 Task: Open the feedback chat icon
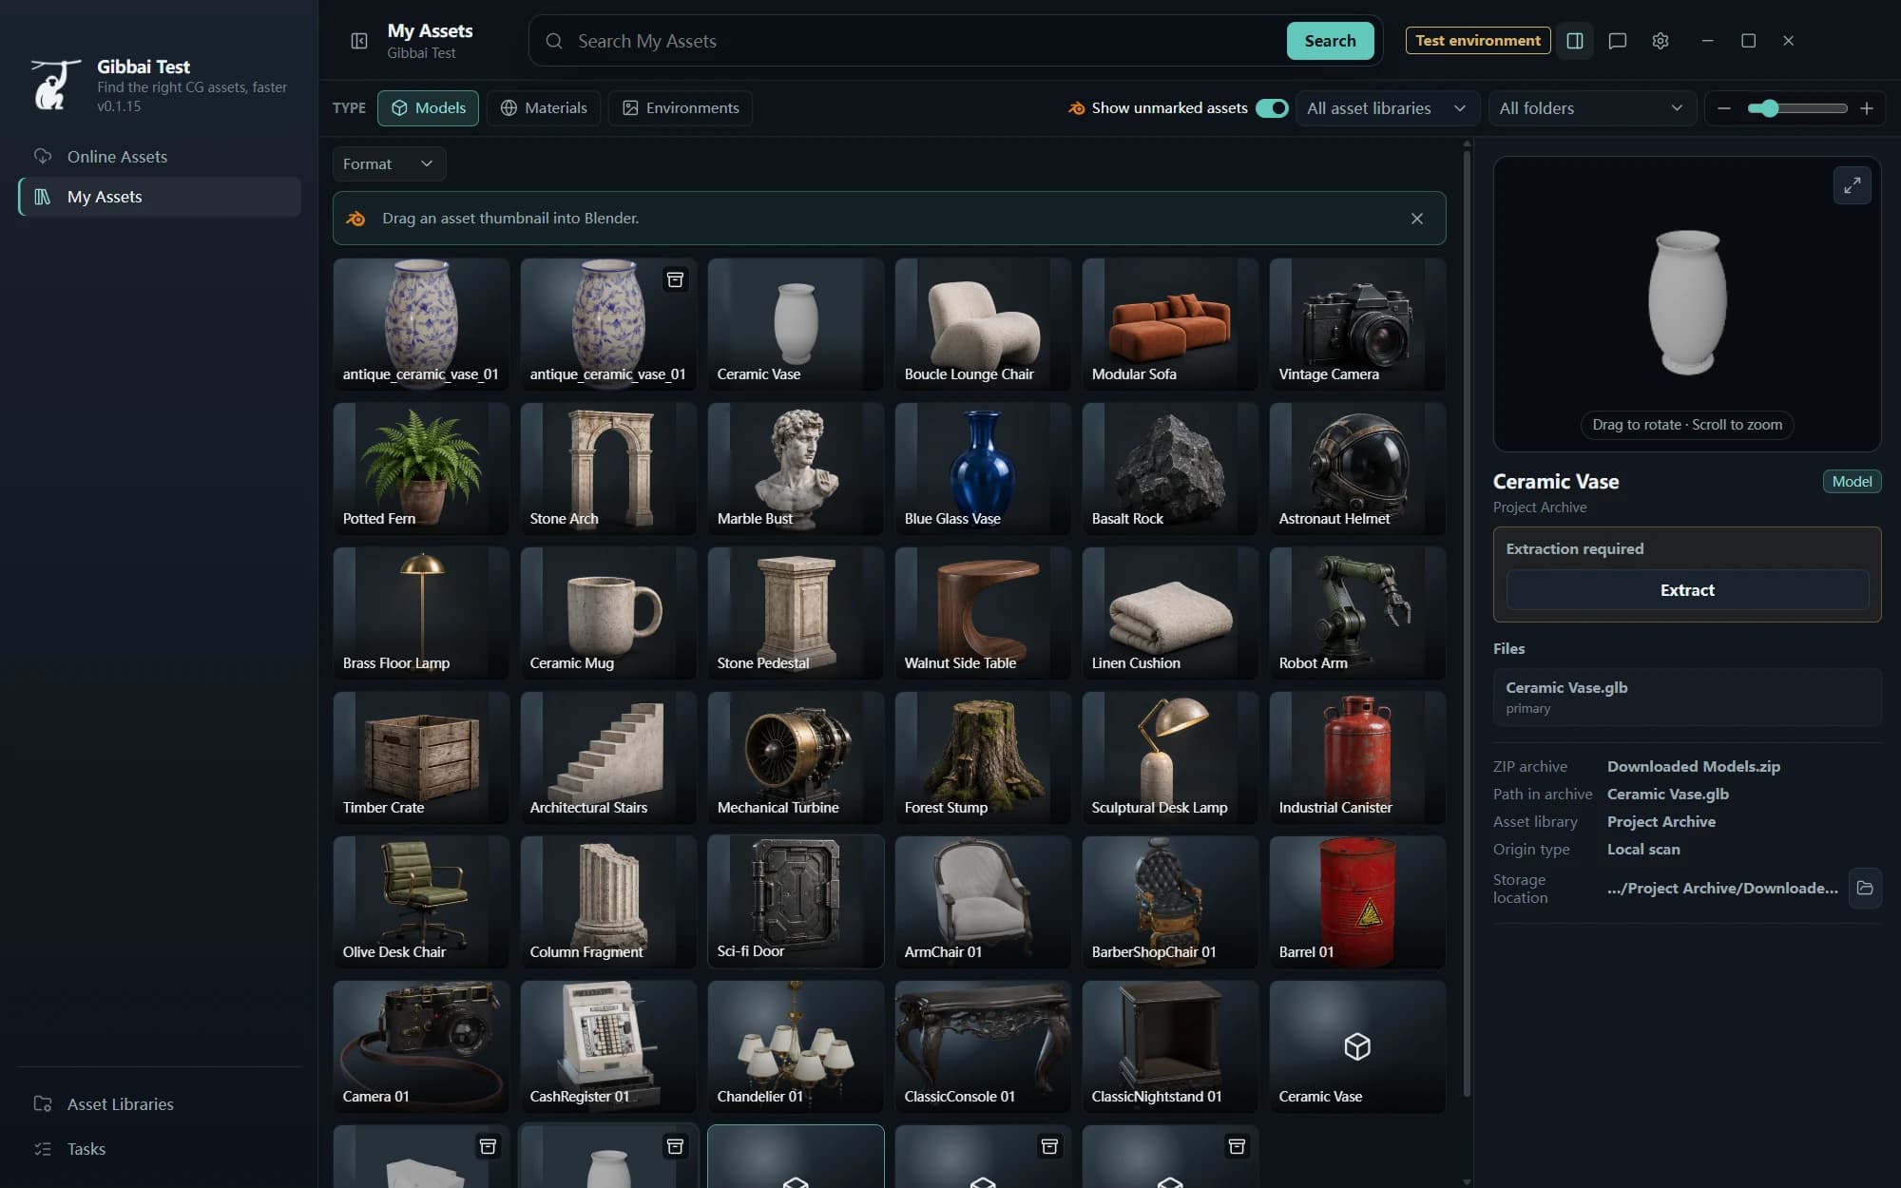tap(1618, 41)
